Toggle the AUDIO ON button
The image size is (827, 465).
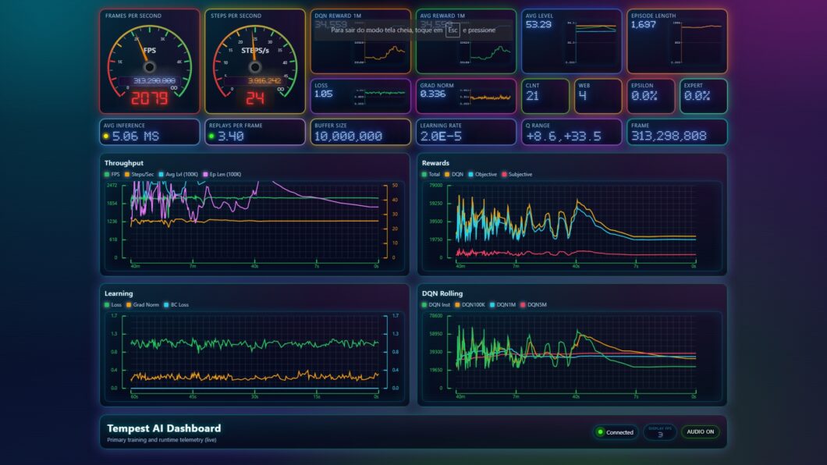700,431
